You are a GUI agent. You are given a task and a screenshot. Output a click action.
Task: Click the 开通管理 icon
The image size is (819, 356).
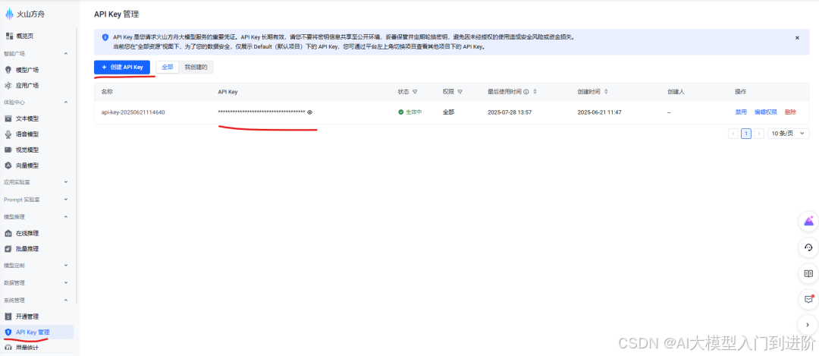coord(8,317)
